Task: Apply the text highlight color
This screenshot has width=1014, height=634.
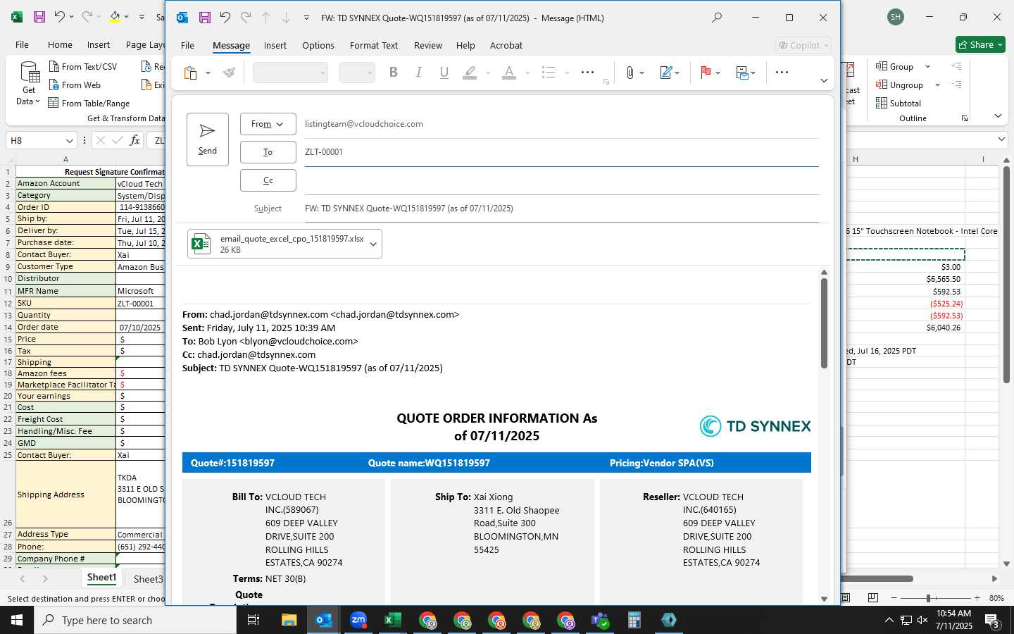Action: 470,73
